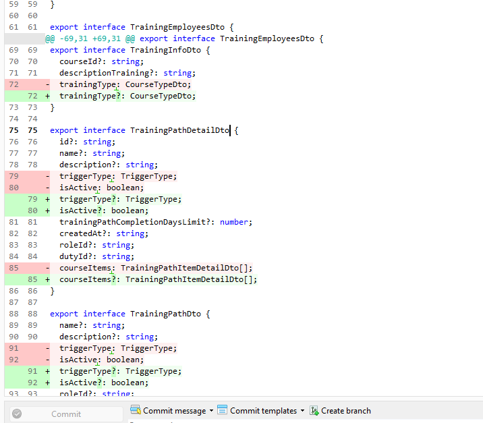Click removed line 92 isActive: boolean

point(101,360)
